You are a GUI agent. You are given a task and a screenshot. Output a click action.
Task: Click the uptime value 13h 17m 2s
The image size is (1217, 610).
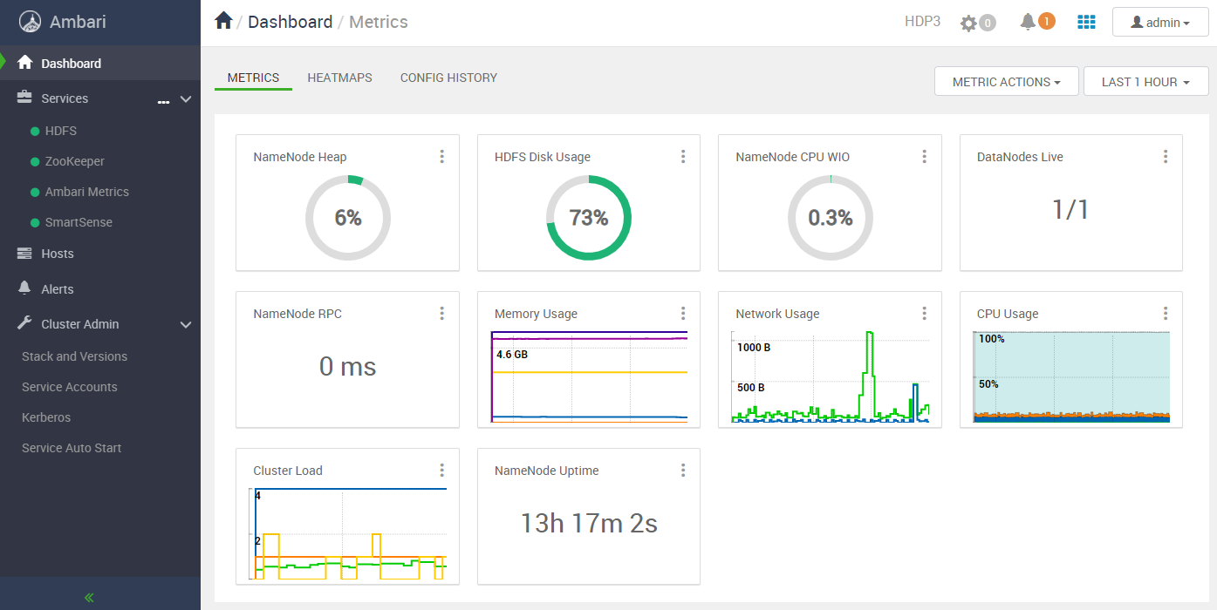[589, 523]
